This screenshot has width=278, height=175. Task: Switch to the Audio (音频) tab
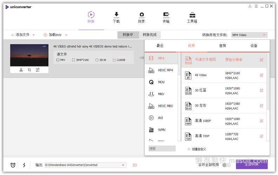222,45
